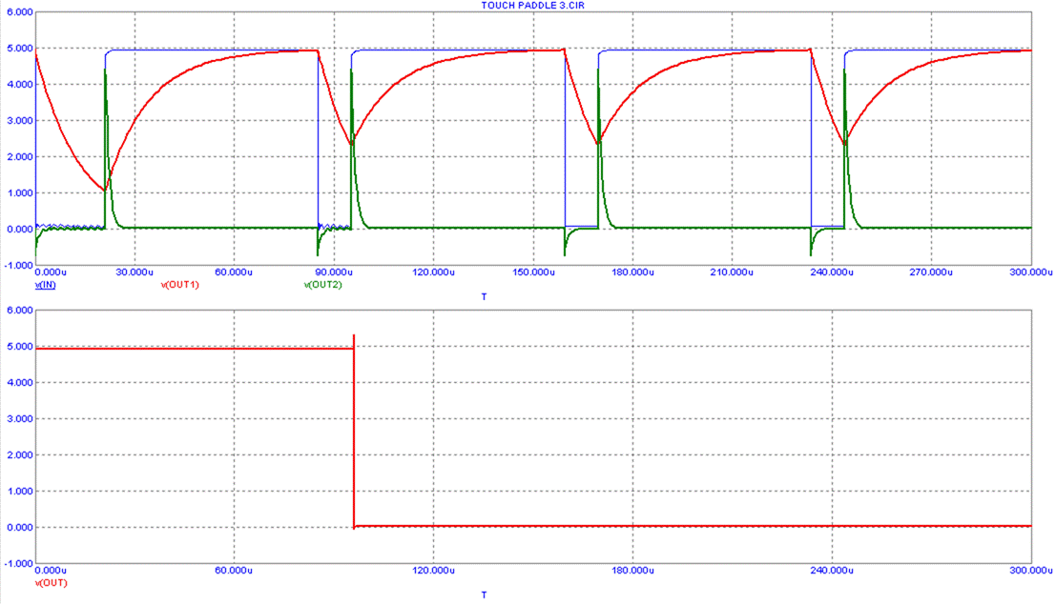The height and width of the screenshot is (604, 1056).
Task: Click the 3.000 y-axis value of lower plot
Action: pyautogui.click(x=19, y=418)
